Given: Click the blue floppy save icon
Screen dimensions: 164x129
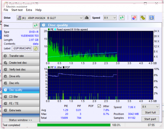Looking at the screenshot, I should [152, 18].
